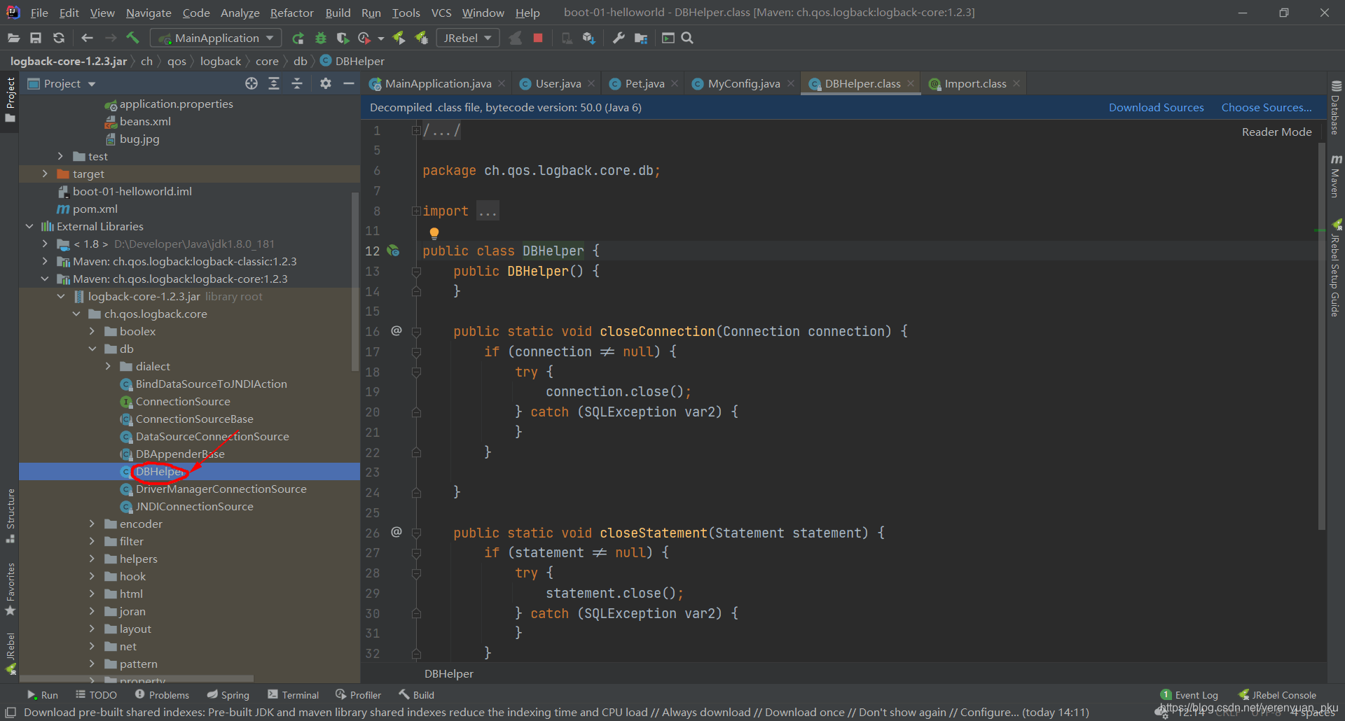Collapse the db package folder
Viewport: 1345px width, 721px height.
[x=92, y=349]
